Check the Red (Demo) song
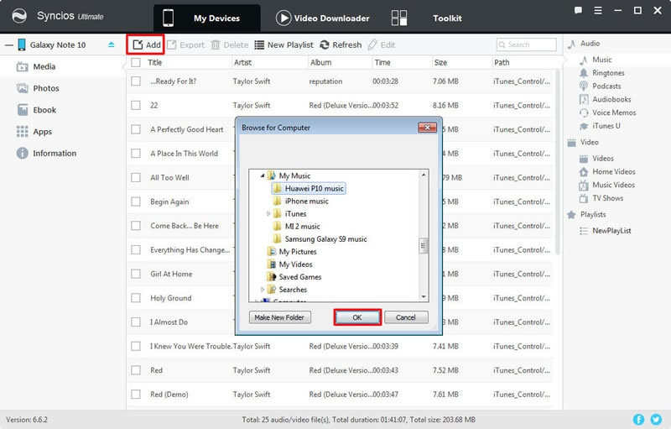 click(136, 395)
